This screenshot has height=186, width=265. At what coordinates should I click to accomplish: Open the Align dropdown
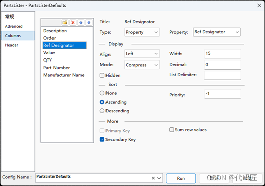pyautogui.click(x=142, y=54)
